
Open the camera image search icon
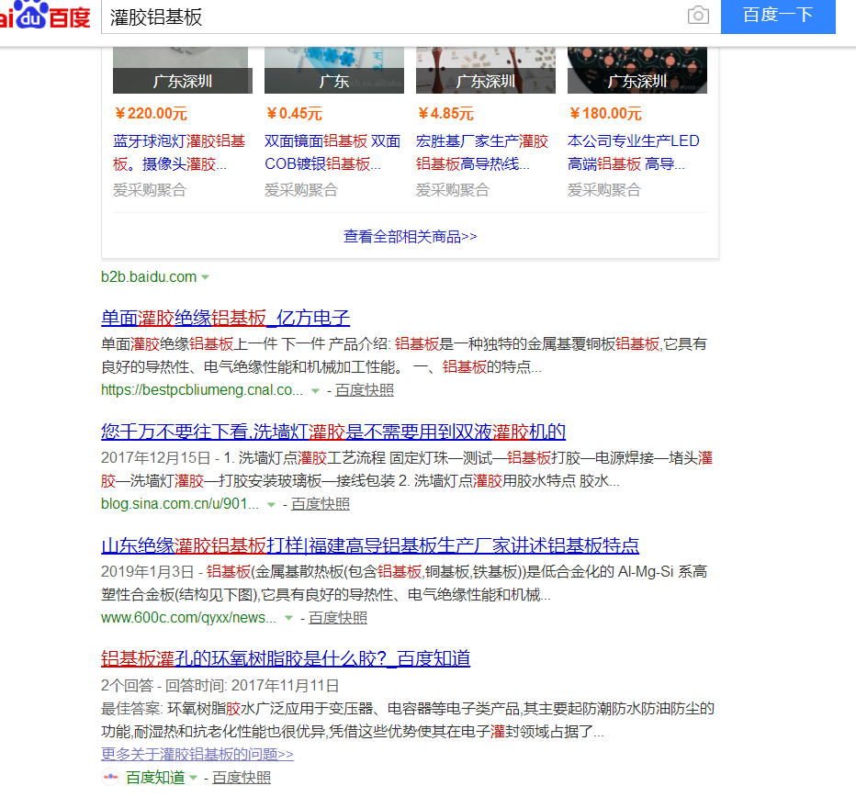(x=698, y=16)
